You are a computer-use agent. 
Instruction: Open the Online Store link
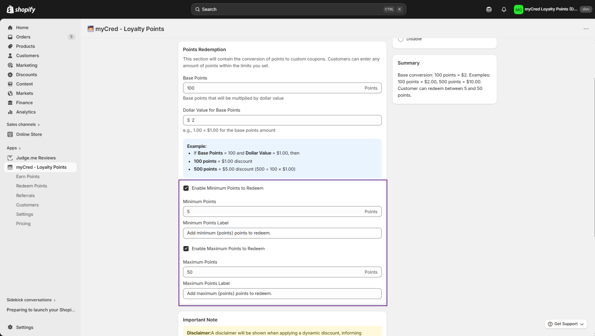pos(29,134)
